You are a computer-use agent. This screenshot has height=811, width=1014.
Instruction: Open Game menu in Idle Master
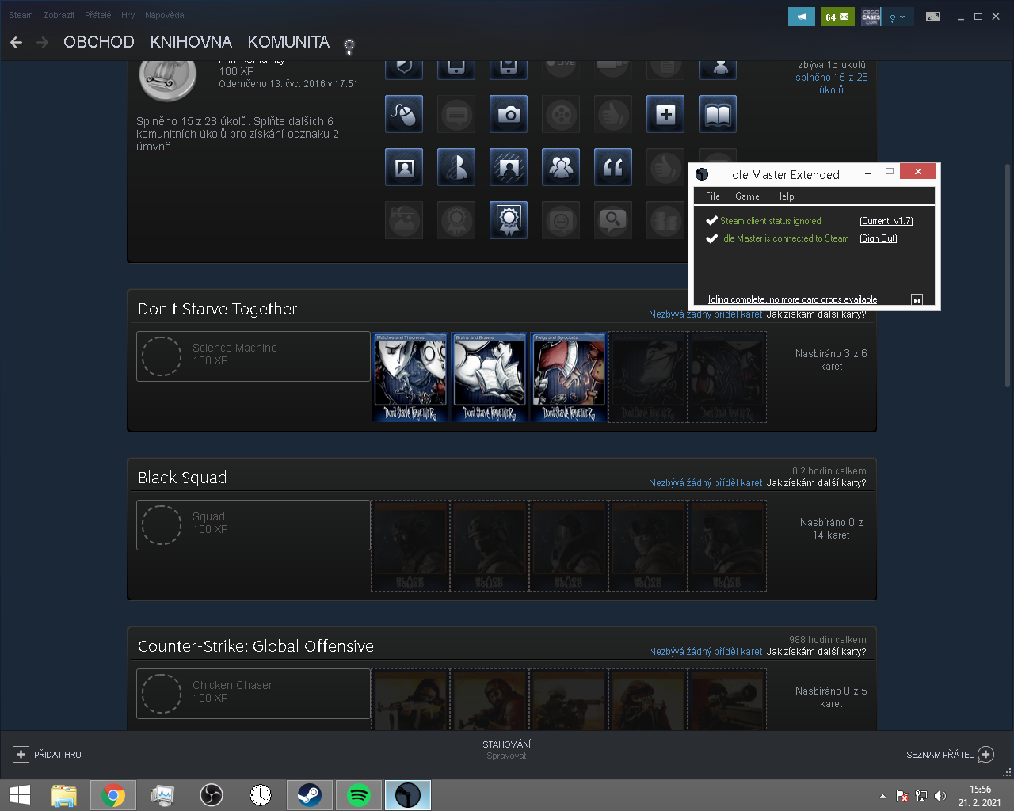tap(747, 196)
